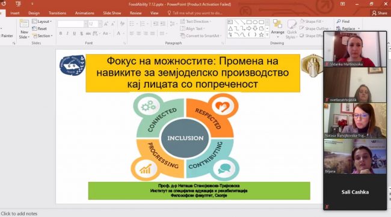Image resolution: width=391 pixels, height=217 pixels.
Task: Click Convert to SmartArt
Action: (201, 36)
